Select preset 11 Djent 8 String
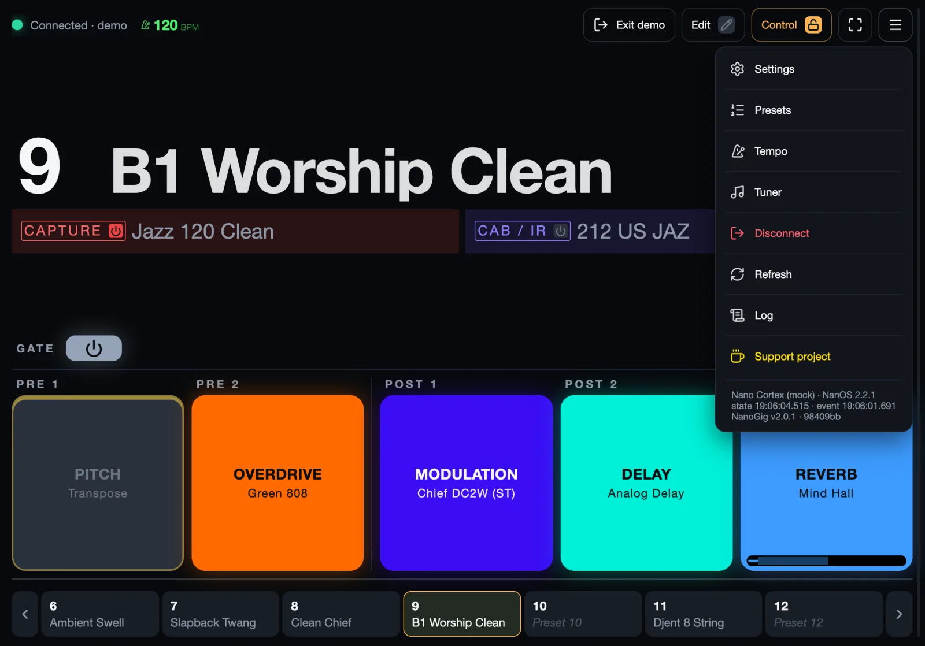 tap(704, 614)
